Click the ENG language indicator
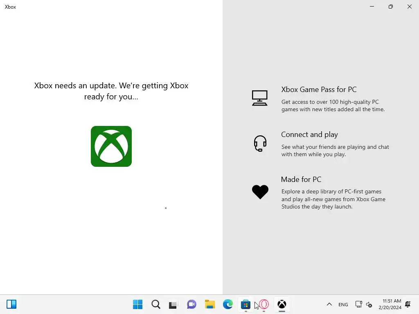The image size is (419, 314). (343, 304)
